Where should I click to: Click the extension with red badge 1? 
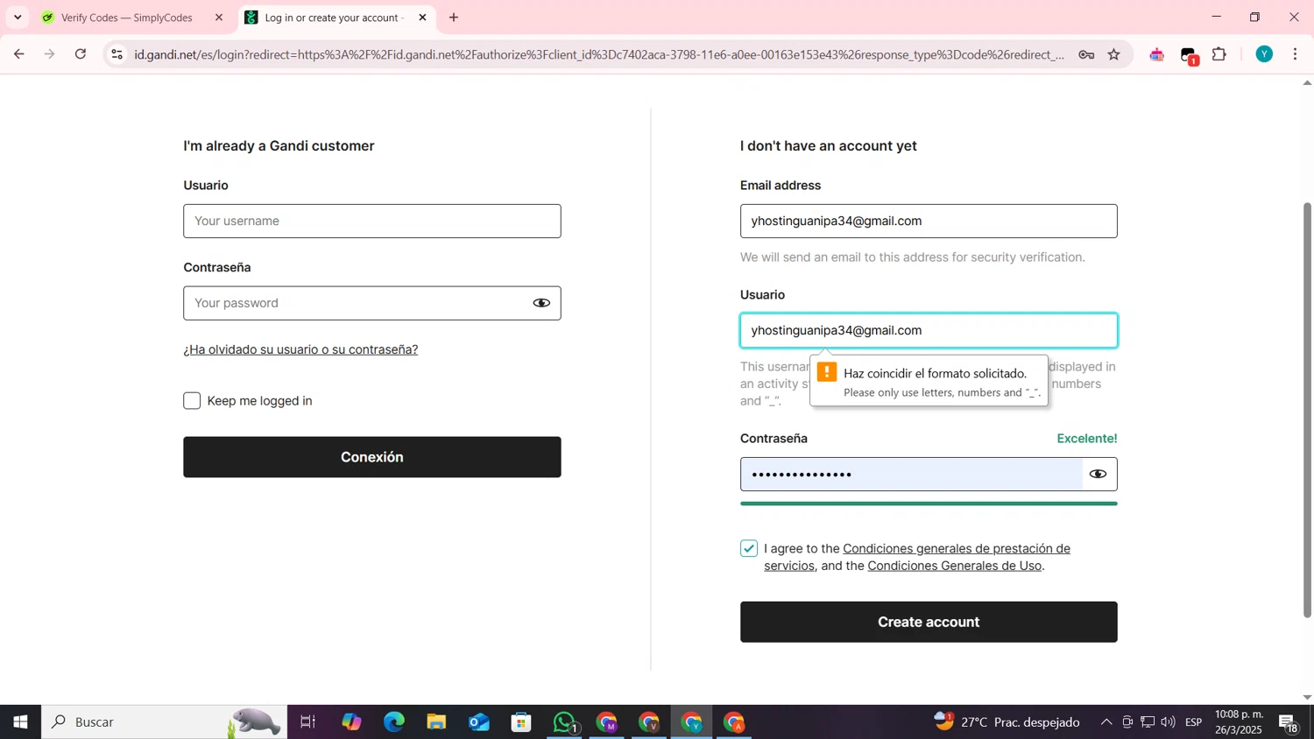click(x=1189, y=55)
